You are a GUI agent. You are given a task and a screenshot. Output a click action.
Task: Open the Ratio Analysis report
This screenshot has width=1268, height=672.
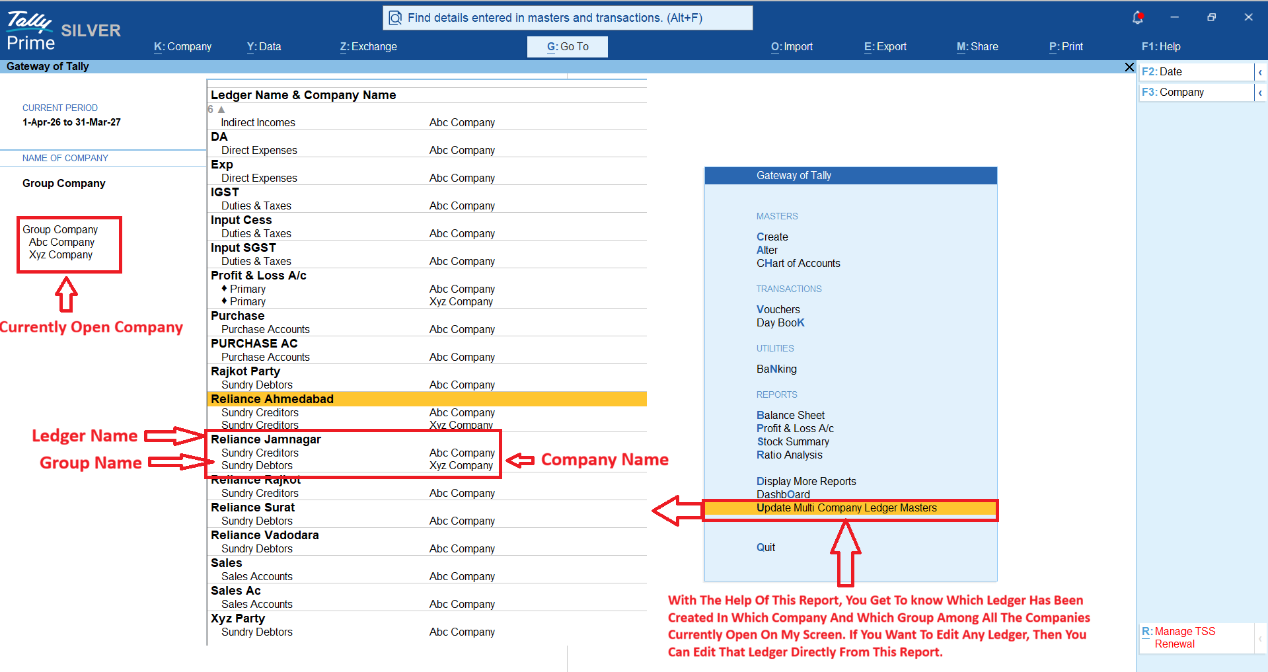tap(790, 455)
